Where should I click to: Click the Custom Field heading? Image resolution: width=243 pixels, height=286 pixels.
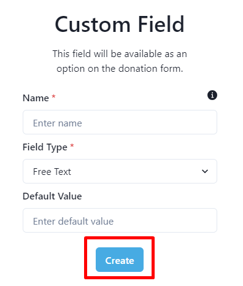(120, 25)
